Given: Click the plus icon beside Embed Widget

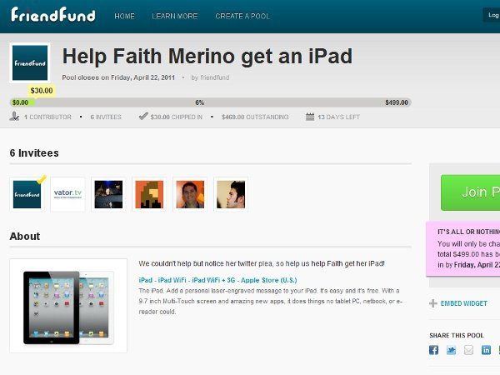Looking at the screenshot, I should point(433,303).
